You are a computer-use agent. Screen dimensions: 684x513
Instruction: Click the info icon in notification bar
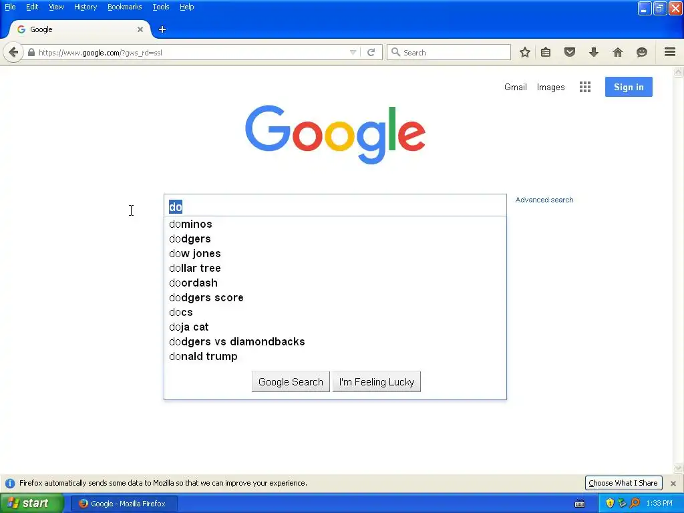[x=10, y=484]
